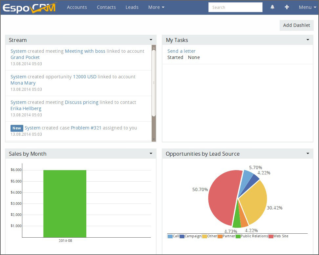Image resolution: width=319 pixels, height=255 pixels.
Task: Click the Web Site legend color box
Action: pos(271,236)
